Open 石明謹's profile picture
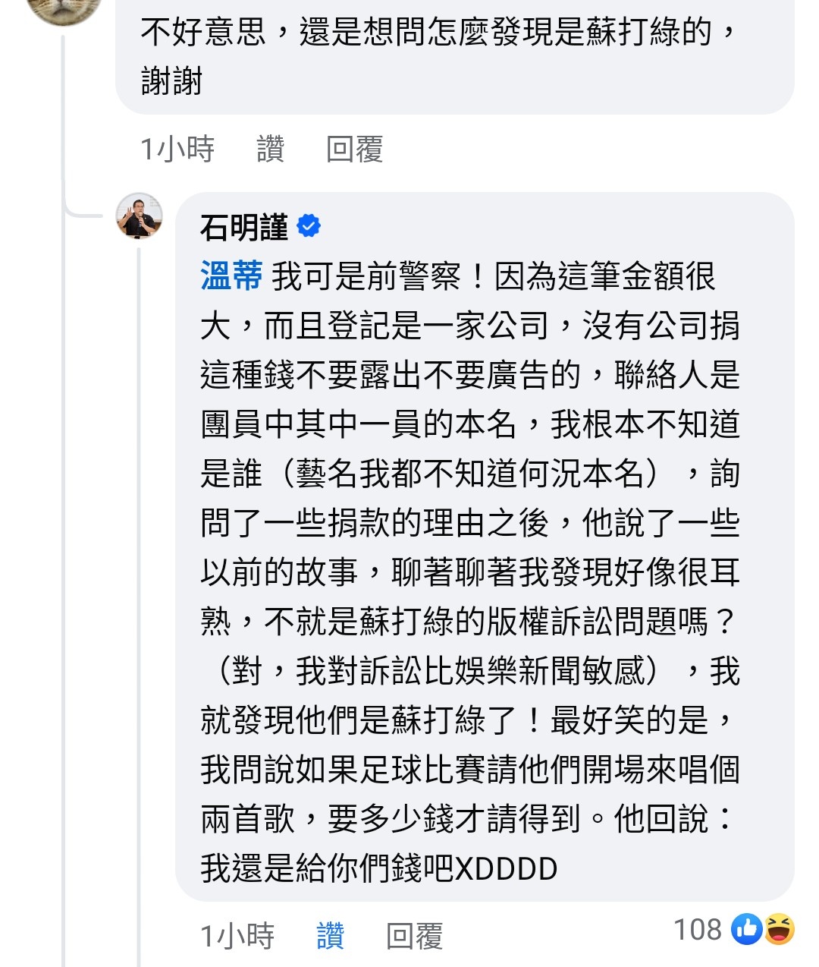This screenshot has height=967, width=819. pos(140,216)
